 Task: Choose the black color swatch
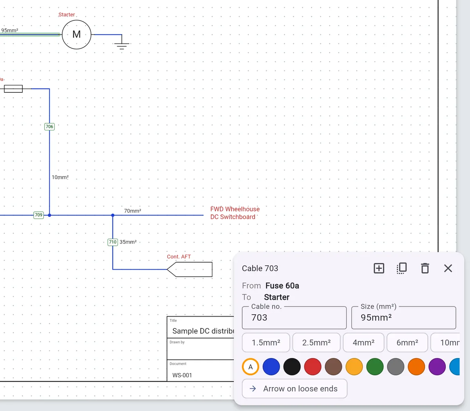(x=292, y=367)
